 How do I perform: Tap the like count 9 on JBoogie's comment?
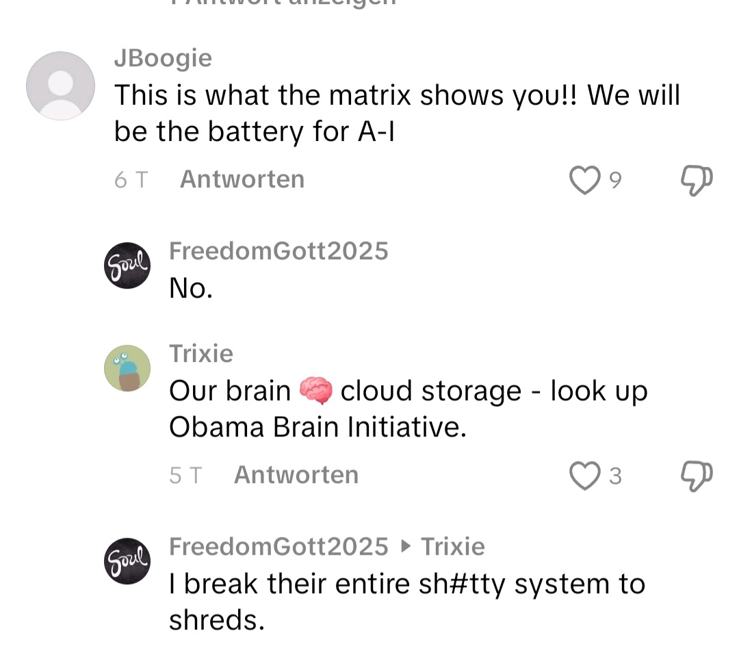pyautogui.click(x=615, y=181)
